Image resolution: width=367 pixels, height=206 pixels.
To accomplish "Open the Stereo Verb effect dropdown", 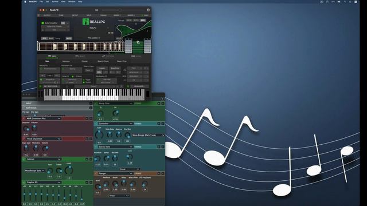I will click(x=115, y=147).
